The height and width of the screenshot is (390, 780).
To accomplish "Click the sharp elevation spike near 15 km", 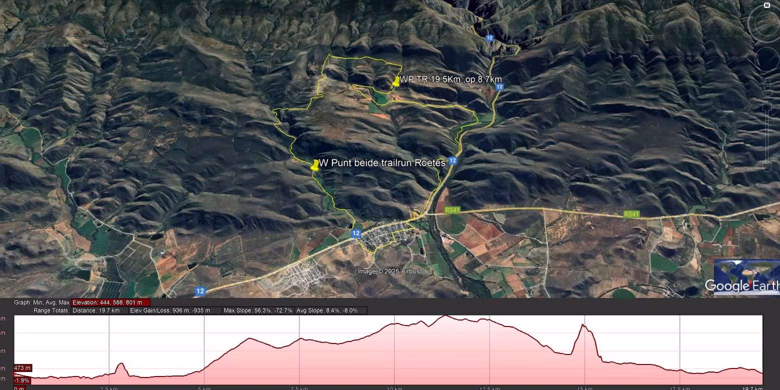I will [583, 325].
